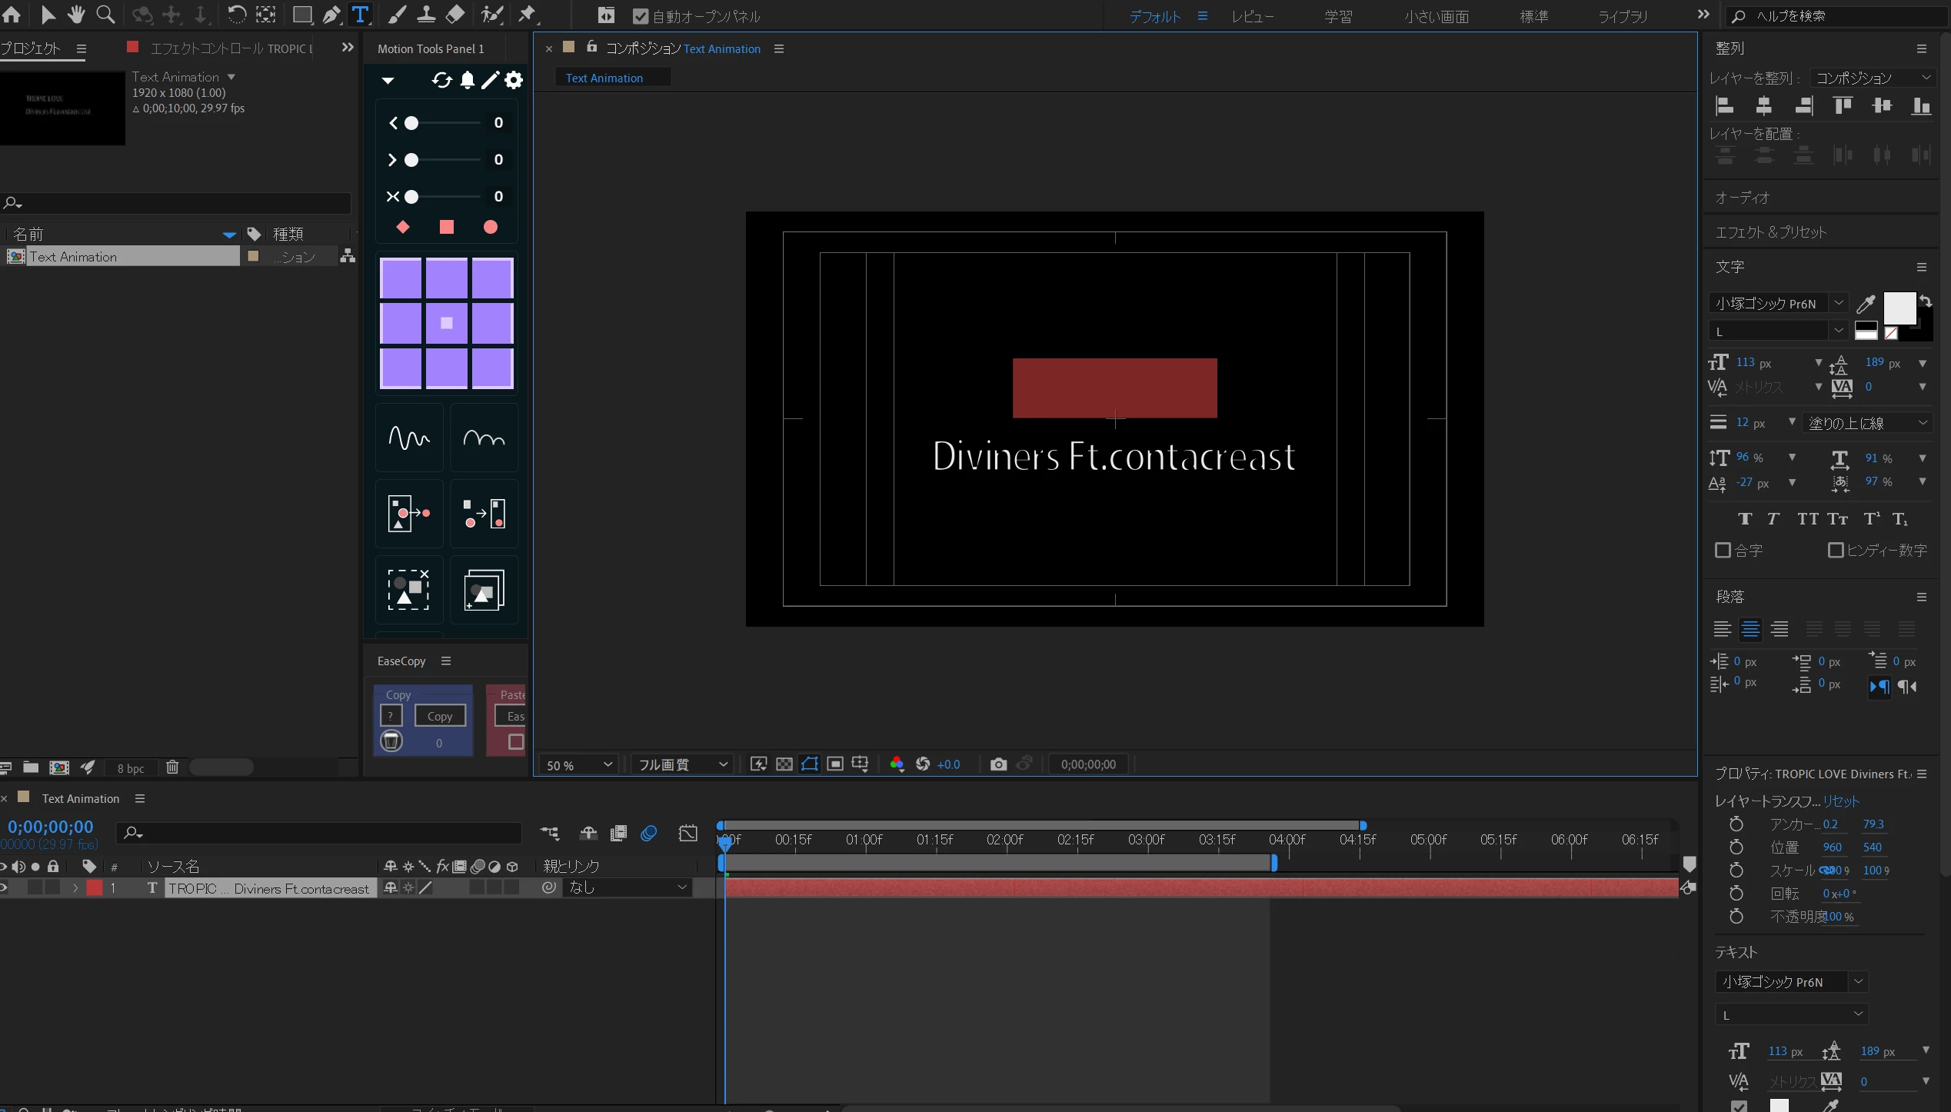Select the Hand tool
The height and width of the screenshot is (1112, 1951).
click(75, 15)
